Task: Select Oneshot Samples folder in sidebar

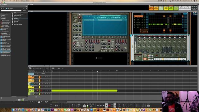Action: tap(6, 53)
